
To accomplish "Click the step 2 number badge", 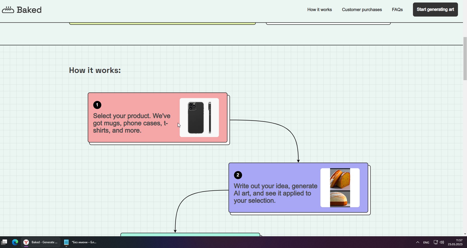I will pyautogui.click(x=238, y=175).
